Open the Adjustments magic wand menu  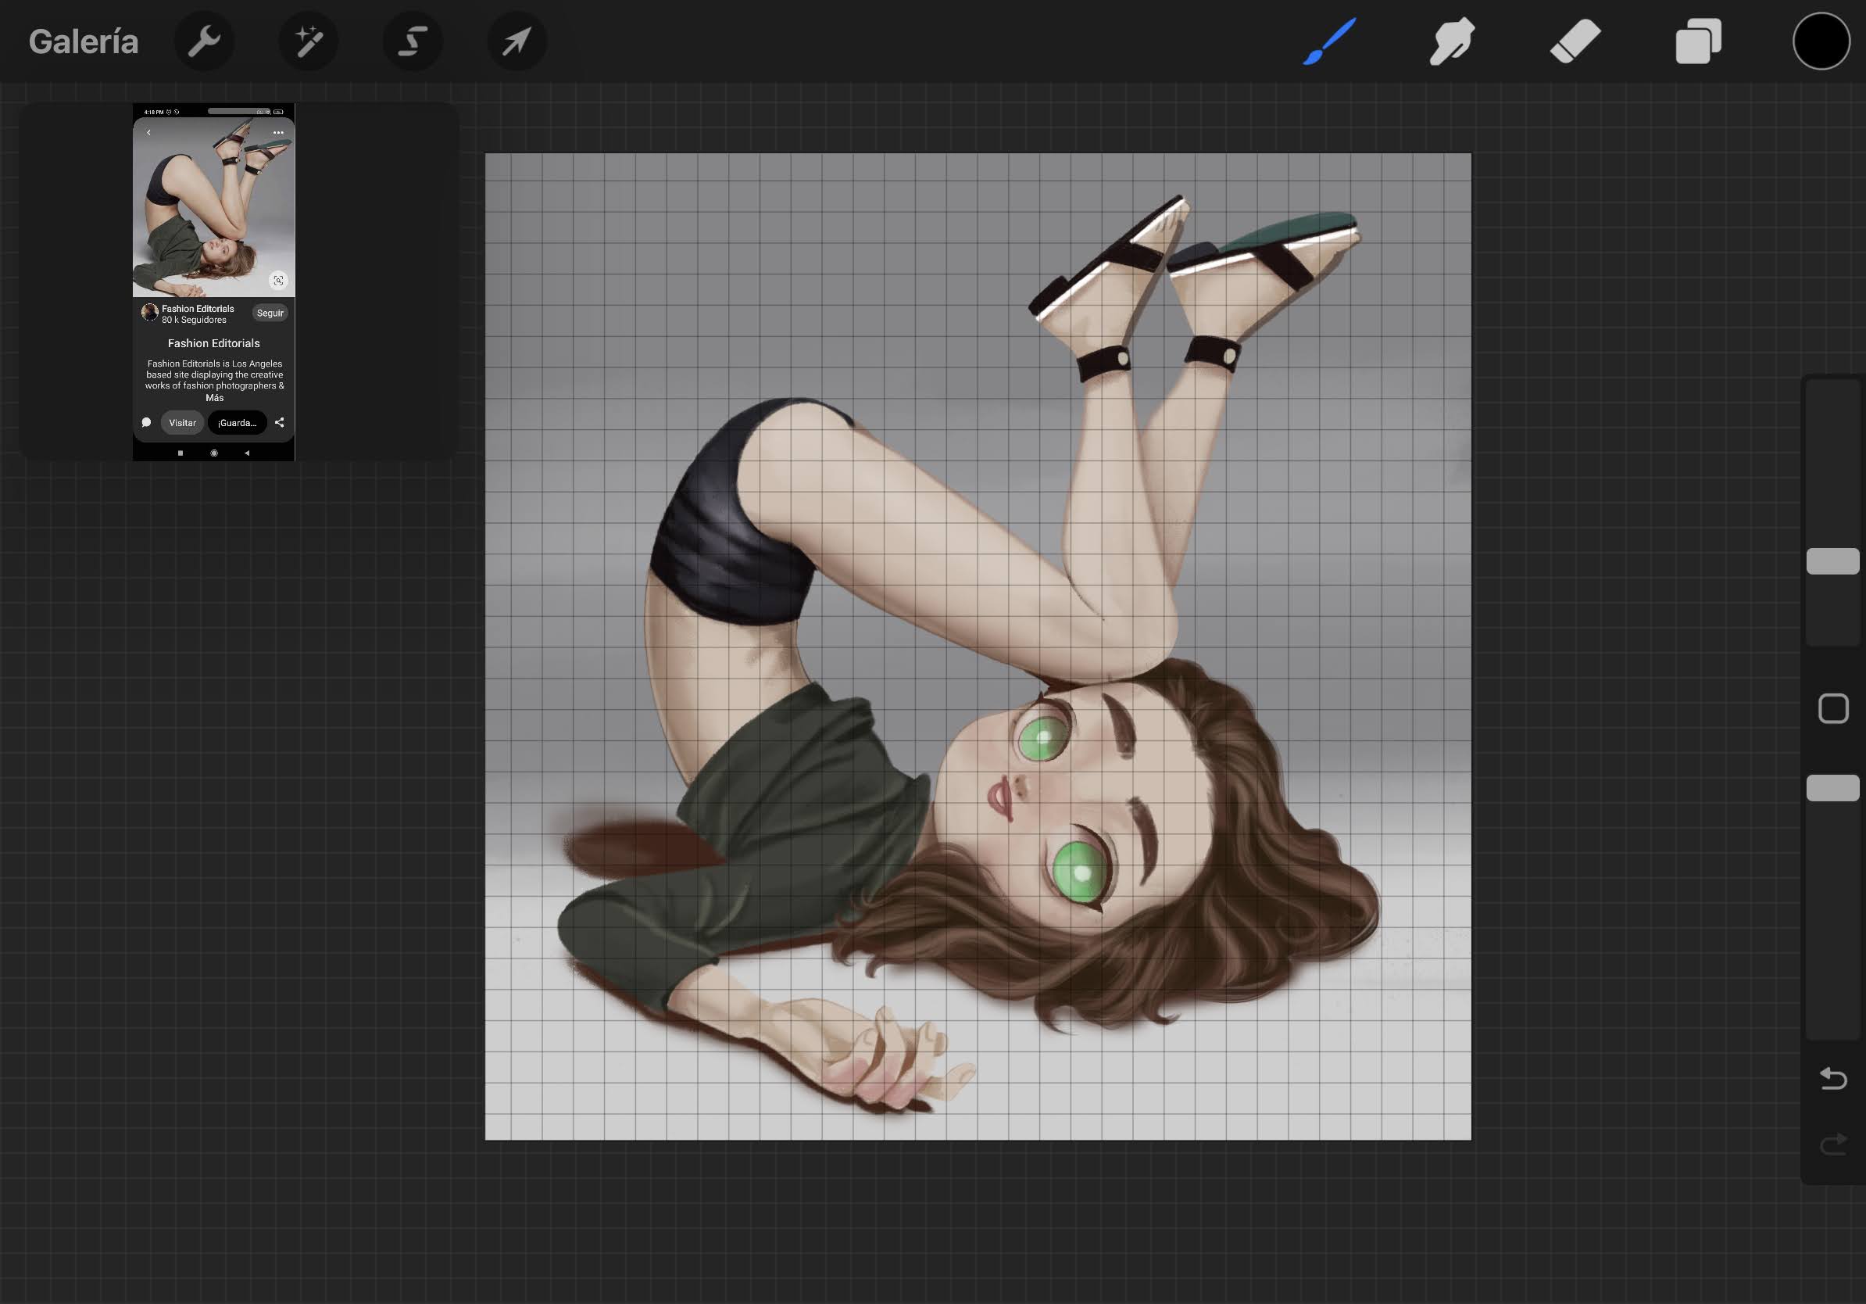tap(309, 41)
